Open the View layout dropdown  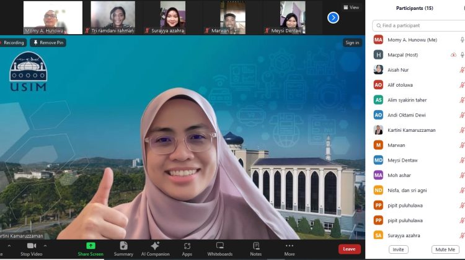point(352,7)
